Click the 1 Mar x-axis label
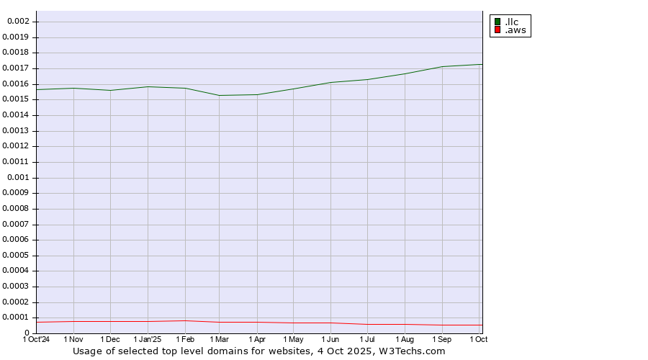The image size is (648, 360). [x=219, y=338]
